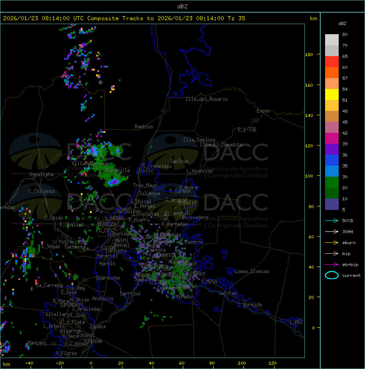Viewport: 365px width, 369px height.
Task: Click the 'MENDOZA' city label
Action: (x=107, y=224)
